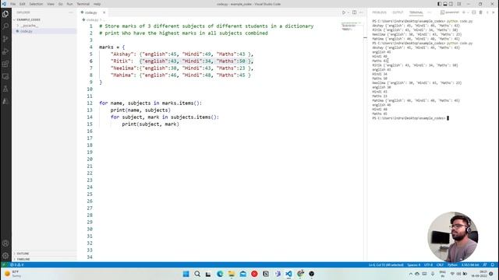The height and width of the screenshot is (280, 499).
Task: Open the View menu
Action: point(51,4)
